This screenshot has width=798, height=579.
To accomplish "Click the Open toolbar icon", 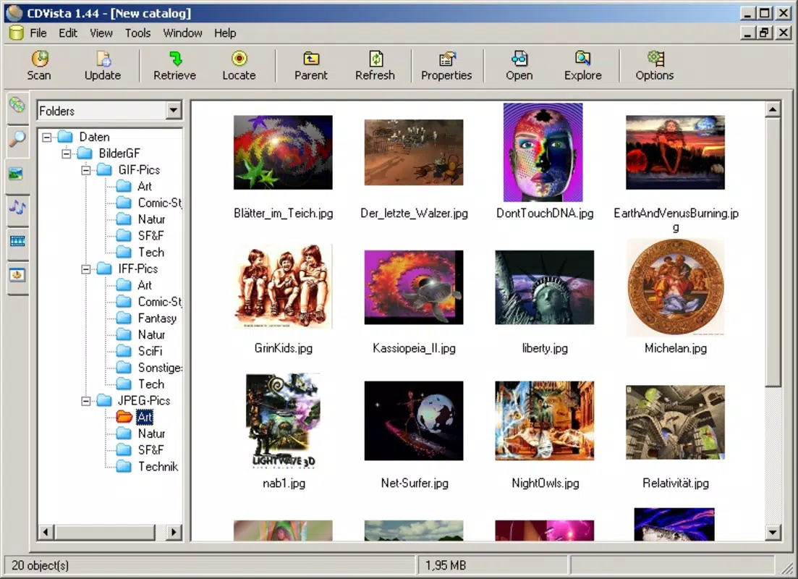I will (x=519, y=59).
